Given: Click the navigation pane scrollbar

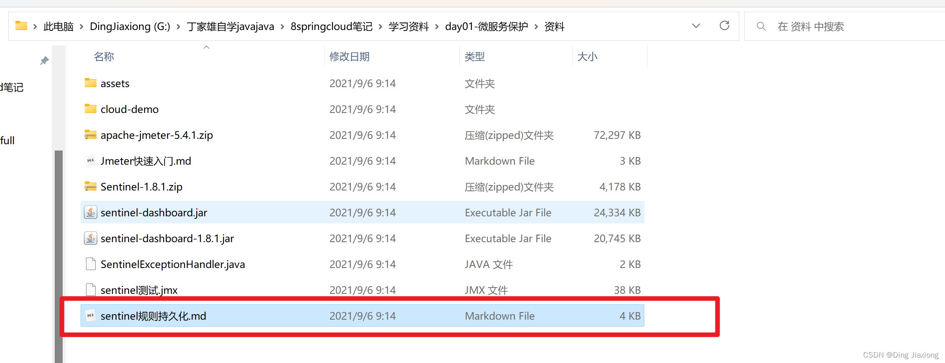Looking at the screenshot, I should pyautogui.click(x=58, y=256).
